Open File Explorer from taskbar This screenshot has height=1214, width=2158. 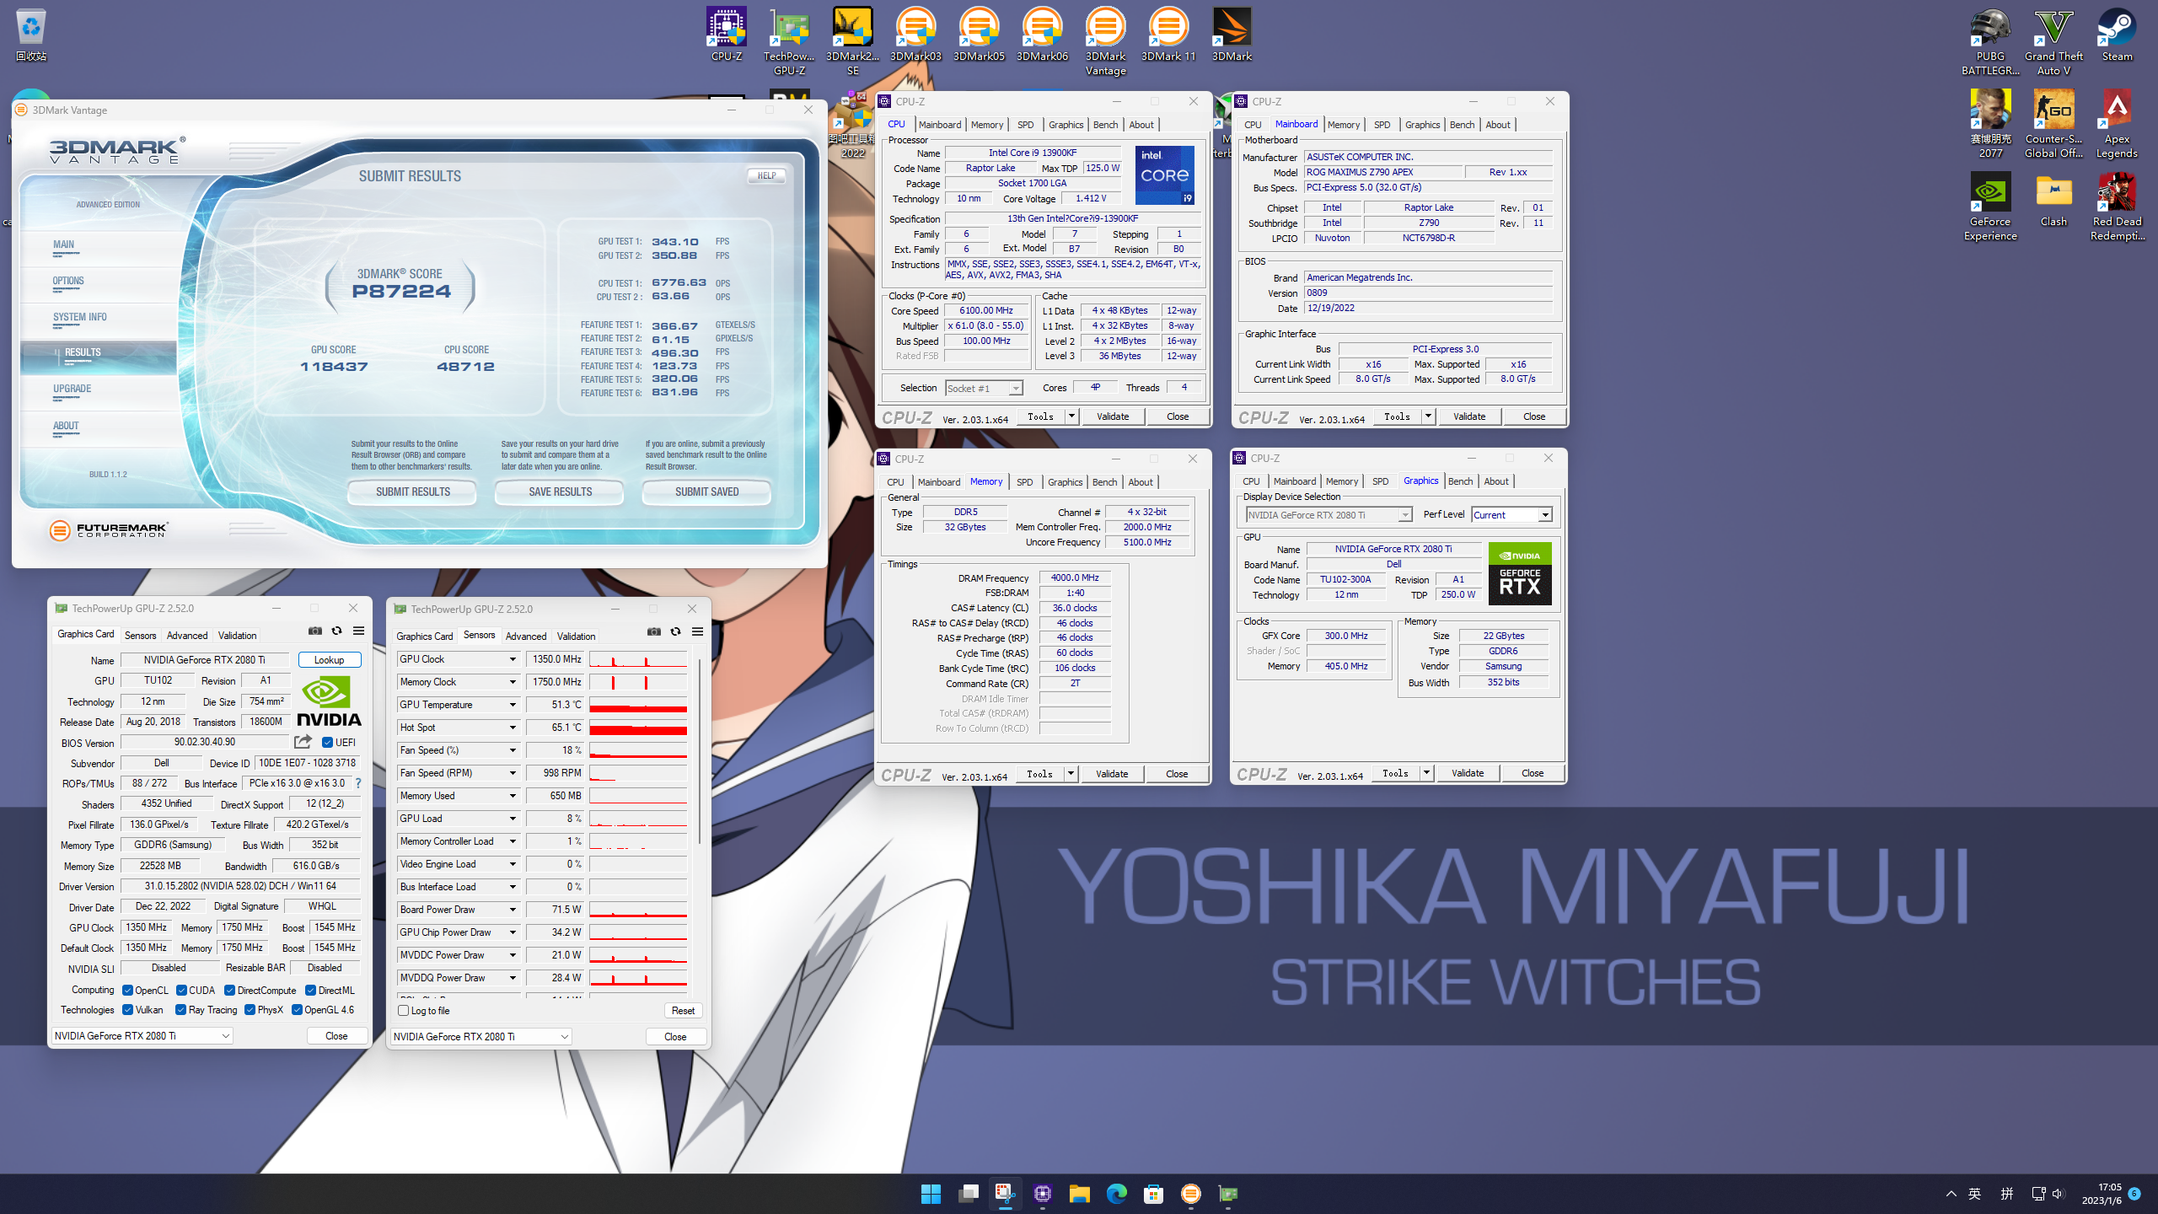click(x=1079, y=1194)
